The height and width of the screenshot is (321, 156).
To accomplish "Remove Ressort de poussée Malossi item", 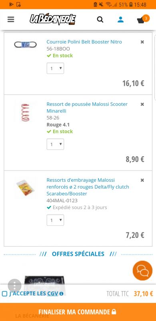I will [142, 104].
